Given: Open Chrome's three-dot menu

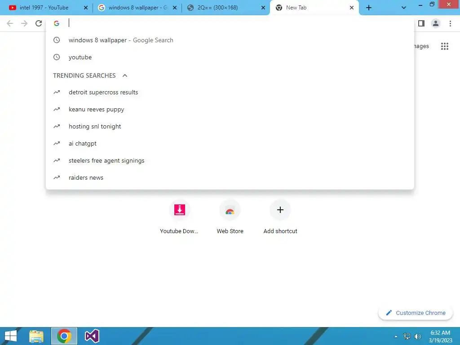Looking at the screenshot, I should click(x=450, y=23).
